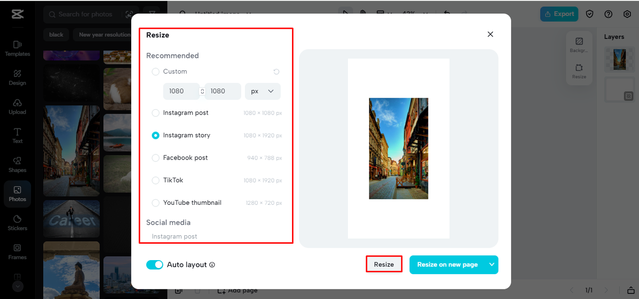Image resolution: width=639 pixels, height=299 pixels.
Task: Expand the Resize on new page arrow
Action: coord(492,265)
